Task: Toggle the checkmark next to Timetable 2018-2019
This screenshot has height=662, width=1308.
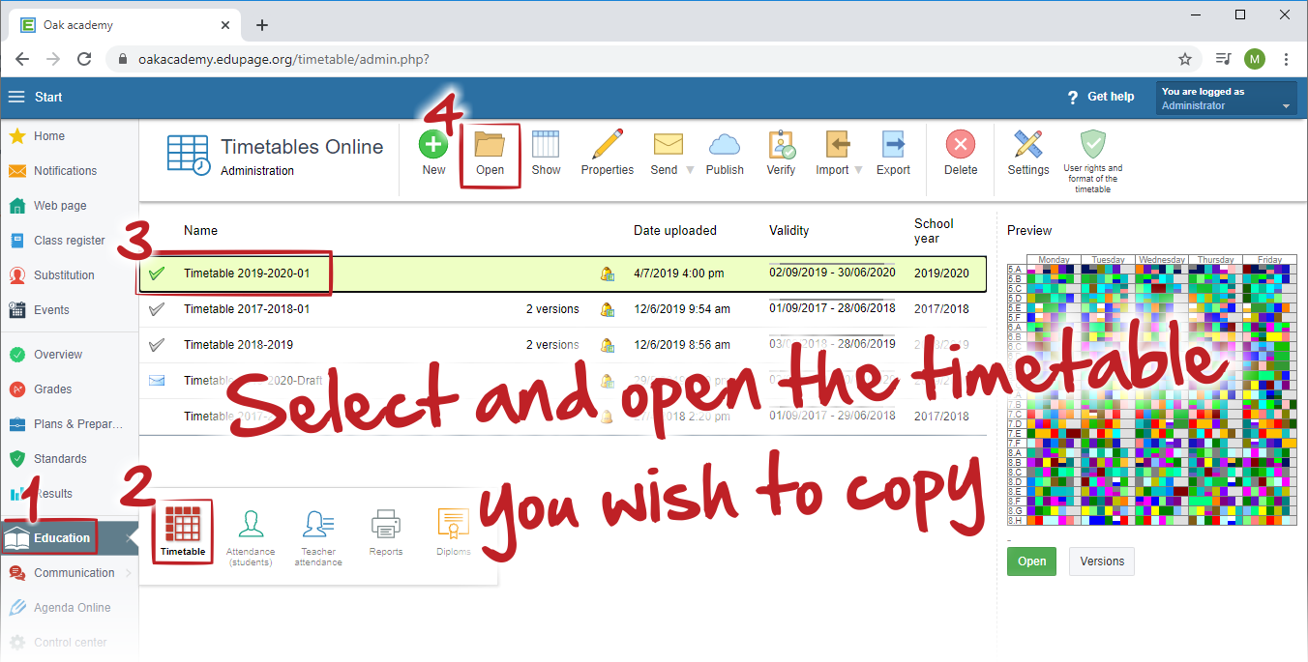Action: (157, 345)
